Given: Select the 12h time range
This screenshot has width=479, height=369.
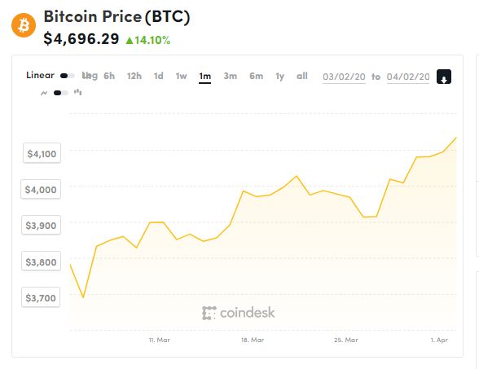Looking at the screenshot, I should point(134,76).
